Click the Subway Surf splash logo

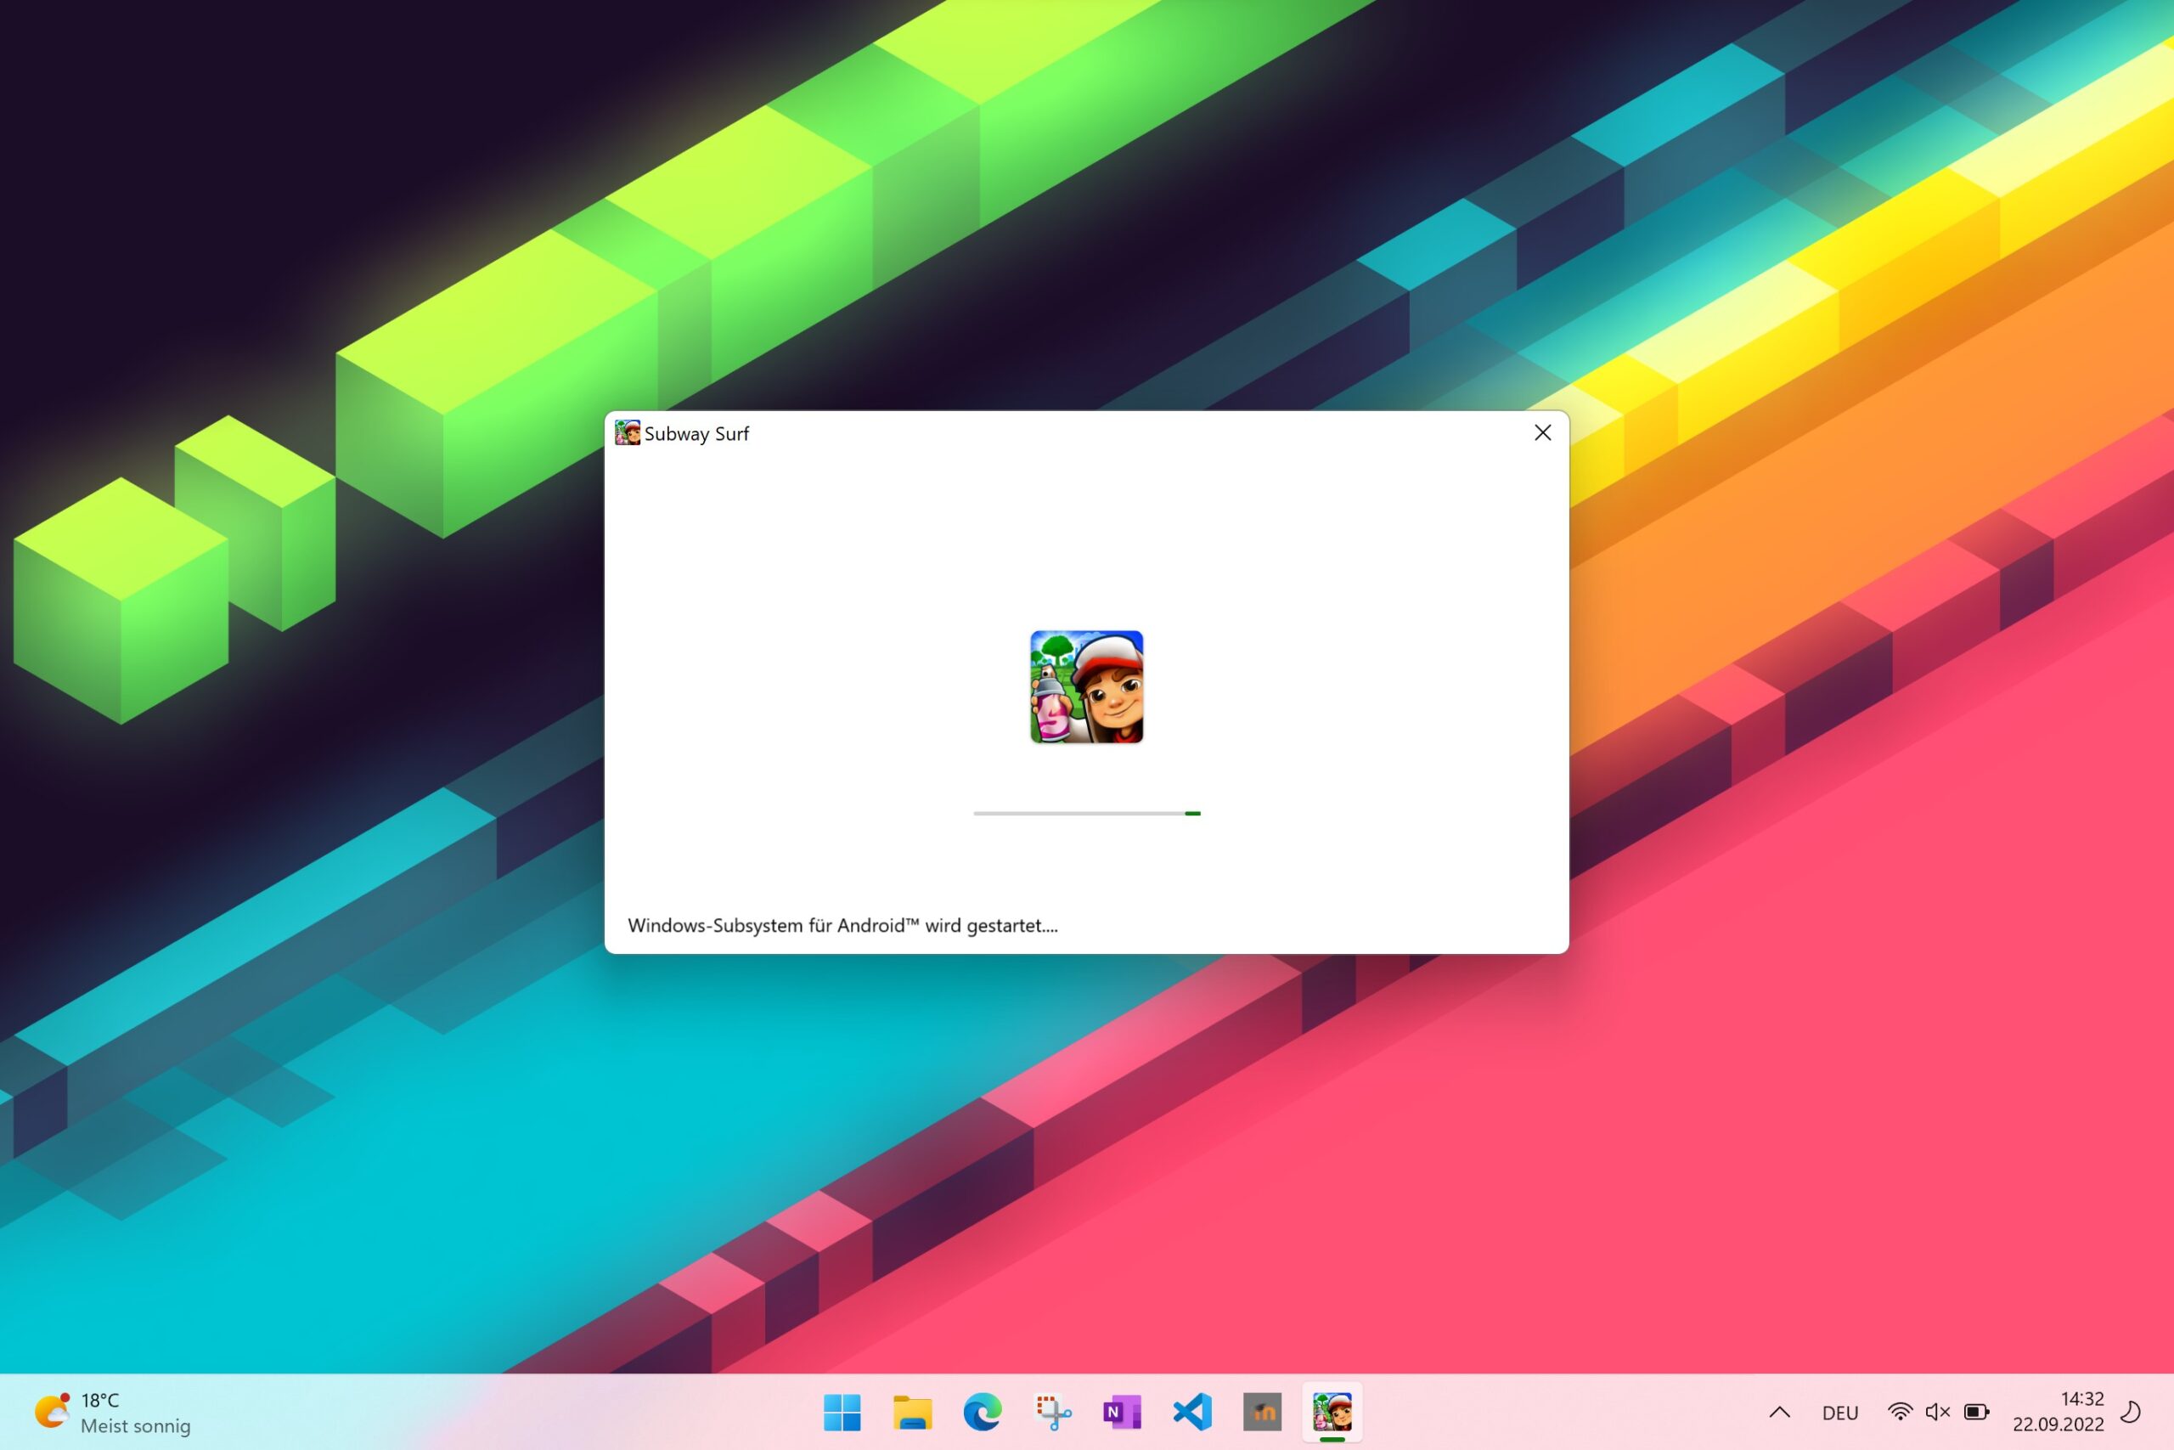[1086, 687]
